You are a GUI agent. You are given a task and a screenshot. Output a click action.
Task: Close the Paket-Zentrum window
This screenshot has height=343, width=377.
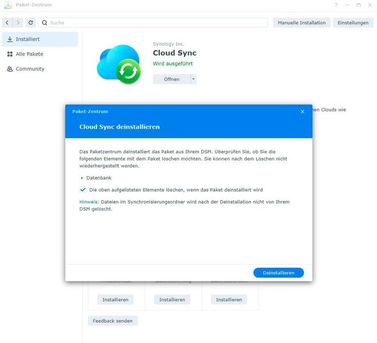pyautogui.click(x=370, y=5)
